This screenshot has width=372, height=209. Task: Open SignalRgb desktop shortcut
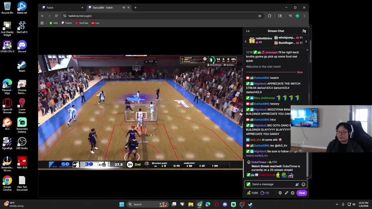(7, 143)
